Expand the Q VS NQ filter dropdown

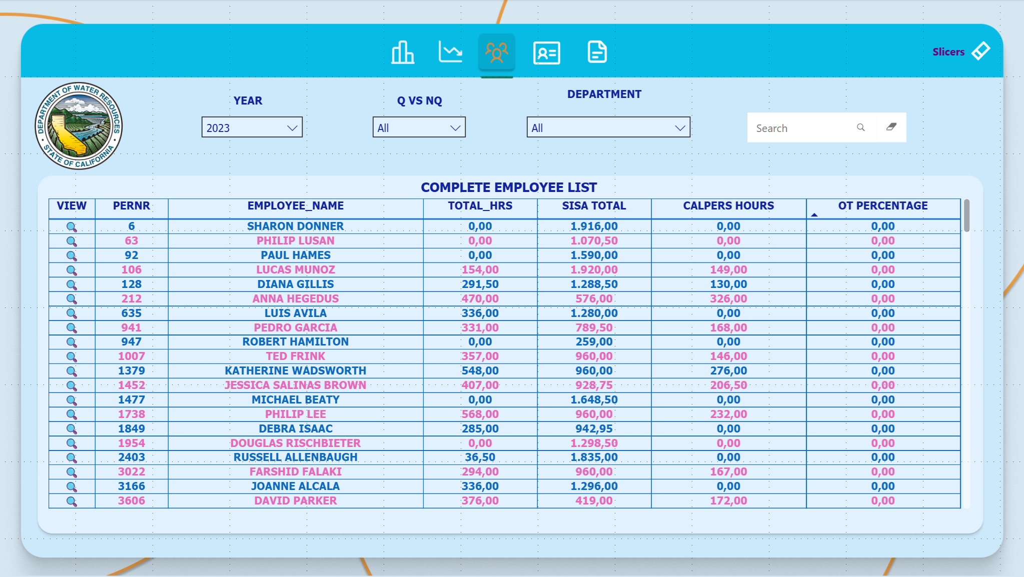pyautogui.click(x=419, y=127)
